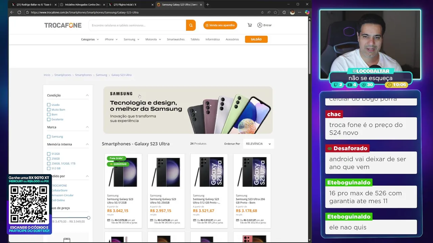Click the Armazem Circular seller filter
433x243 pixels.
[63, 195]
